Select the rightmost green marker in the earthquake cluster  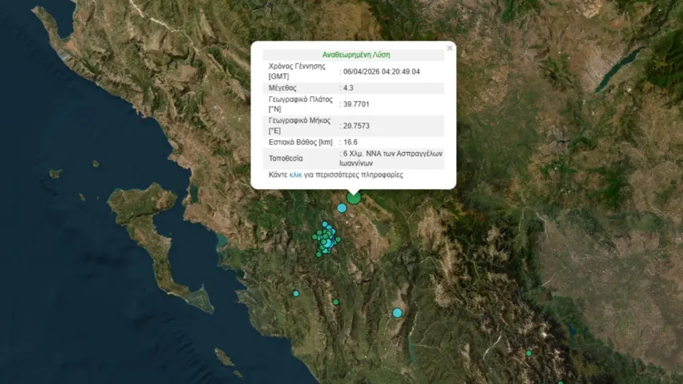338,239
